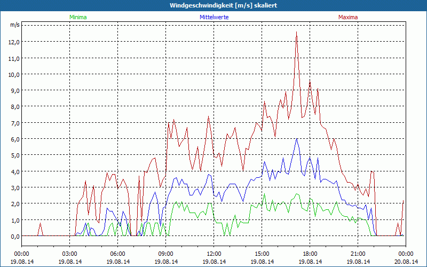Click the 0,0 y-axis value
Viewport: 427px width, 267px height.
click(15, 236)
